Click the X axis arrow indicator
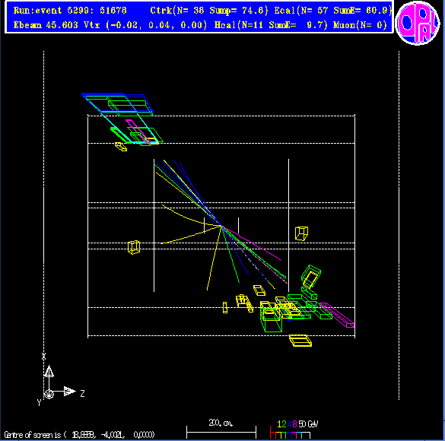This screenshot has width=445, height=441. tap(49, 371)
